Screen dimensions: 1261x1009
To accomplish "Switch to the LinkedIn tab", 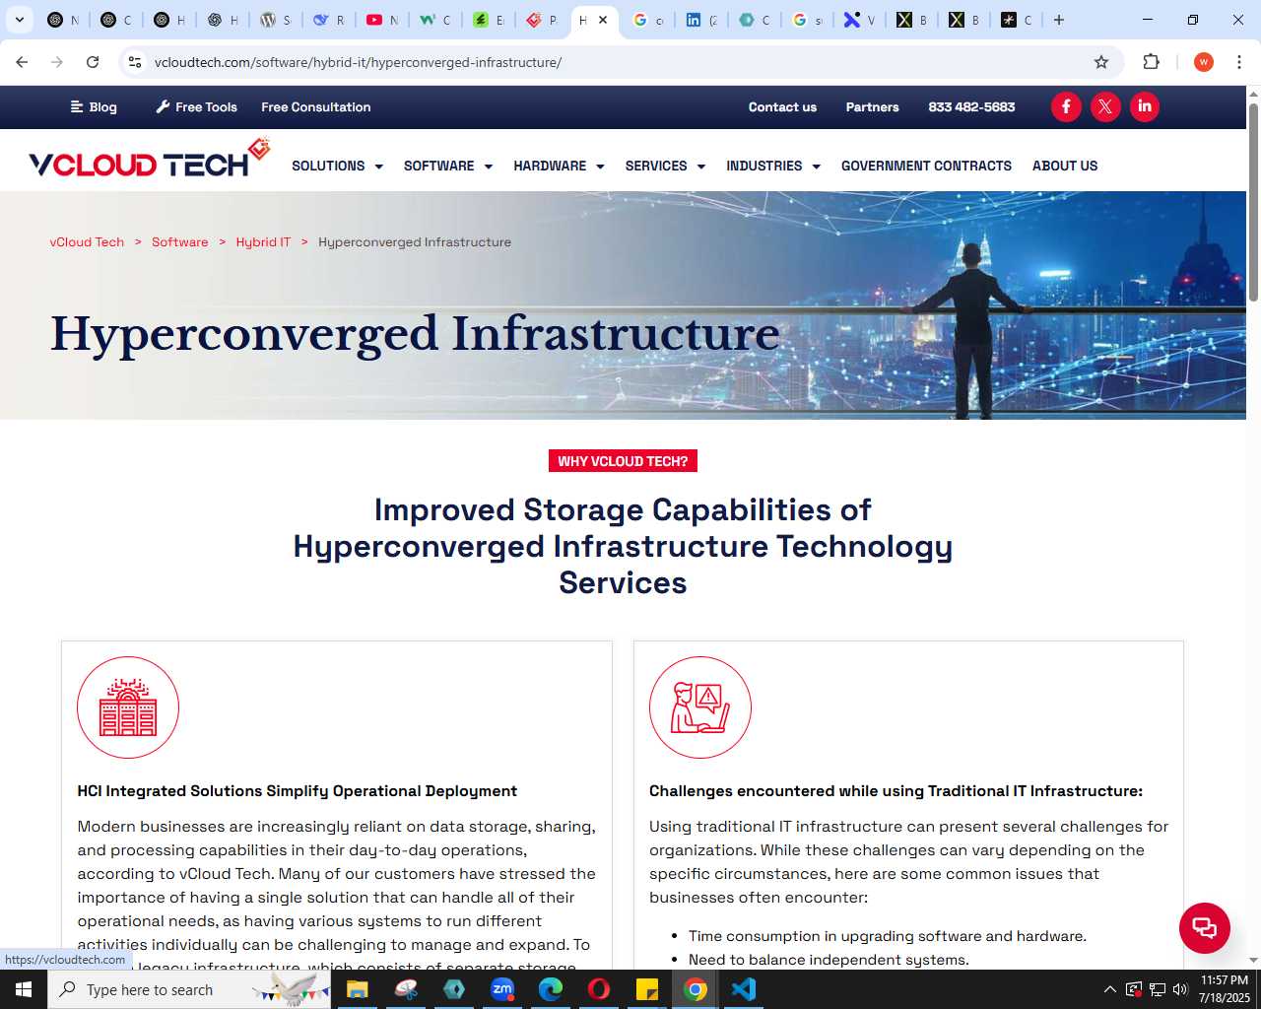I will click(x=701, y=20).
